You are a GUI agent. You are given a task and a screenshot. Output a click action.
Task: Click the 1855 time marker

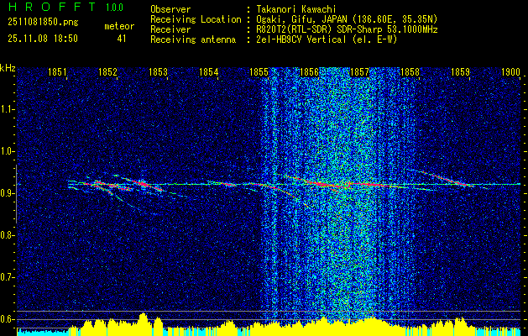pos(259,71)
